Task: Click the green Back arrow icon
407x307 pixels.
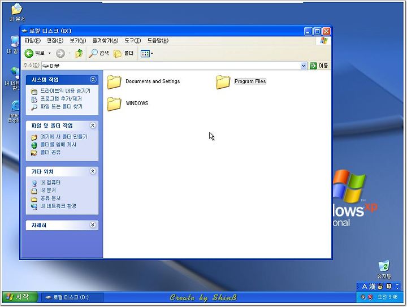Action: (29, 54)
